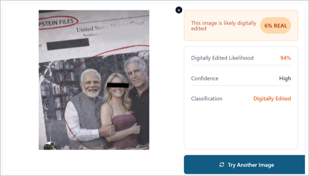This screenshot has width=309, height=176.
Task: Select the Digitally Edited Likelihood label
Action: coord(222,58)
